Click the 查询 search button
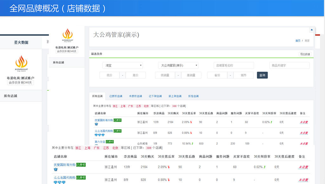 point(262,75)
